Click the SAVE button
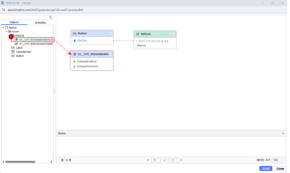This screenshot has width=290, height=173. (266, 168)
